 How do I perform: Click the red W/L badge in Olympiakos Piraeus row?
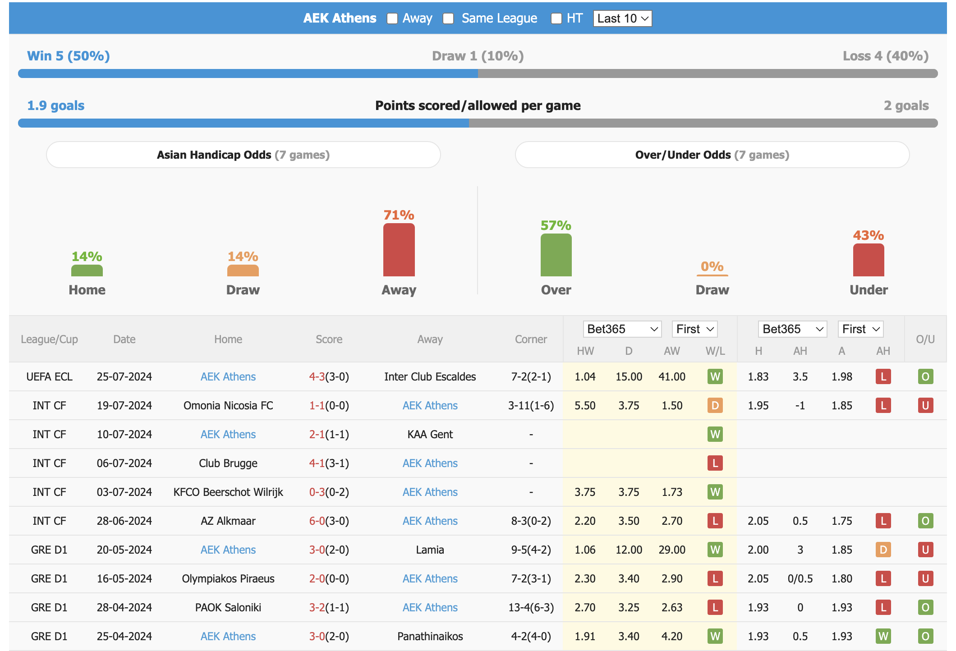coord(715,578)
